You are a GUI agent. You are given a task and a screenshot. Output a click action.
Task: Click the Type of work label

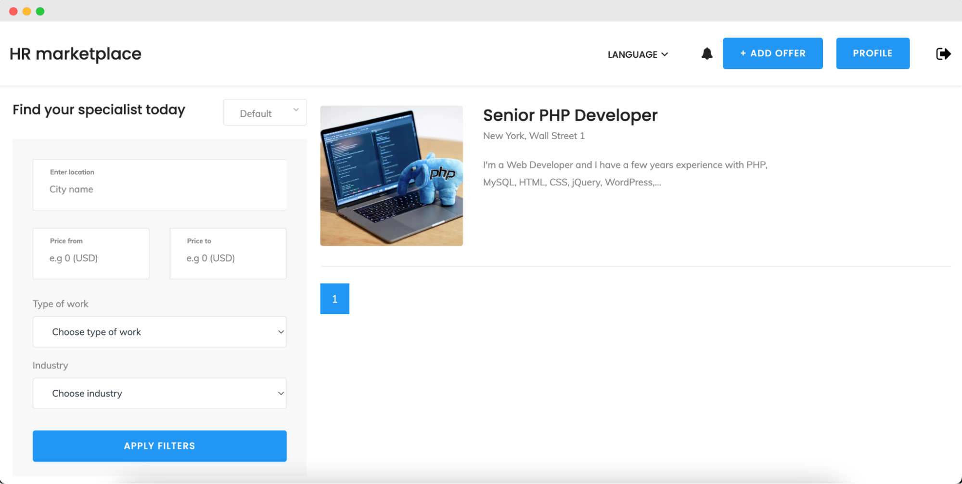(x=61, y=304)
